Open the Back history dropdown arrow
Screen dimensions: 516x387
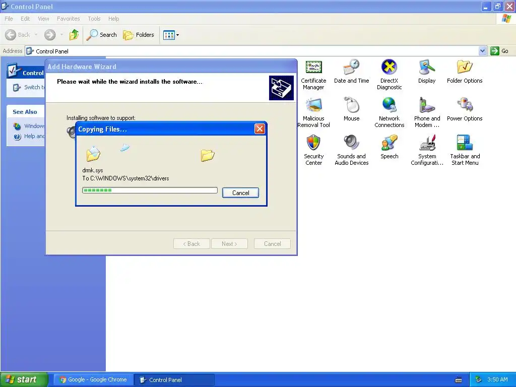point(36,35)
